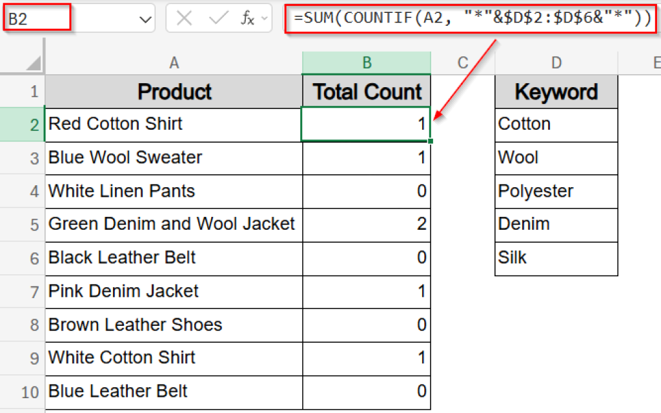Select cell B2 showing count of 1
Screen dimensions: 661x413
366,125
